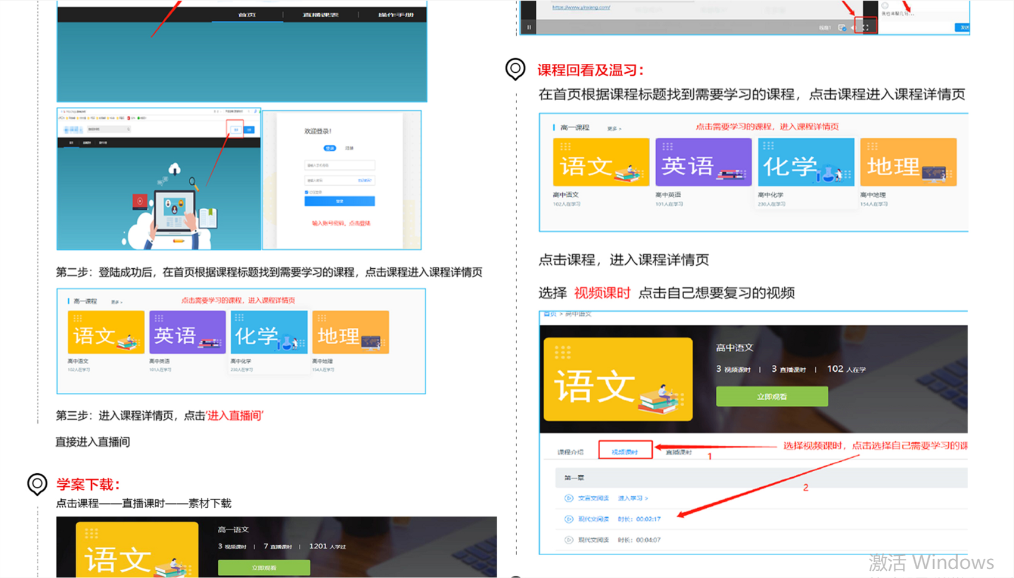Click play icon next to 现代文阅读 00:02:17
This screenshot has height=578, width=1014.
(x=568, y=519)
